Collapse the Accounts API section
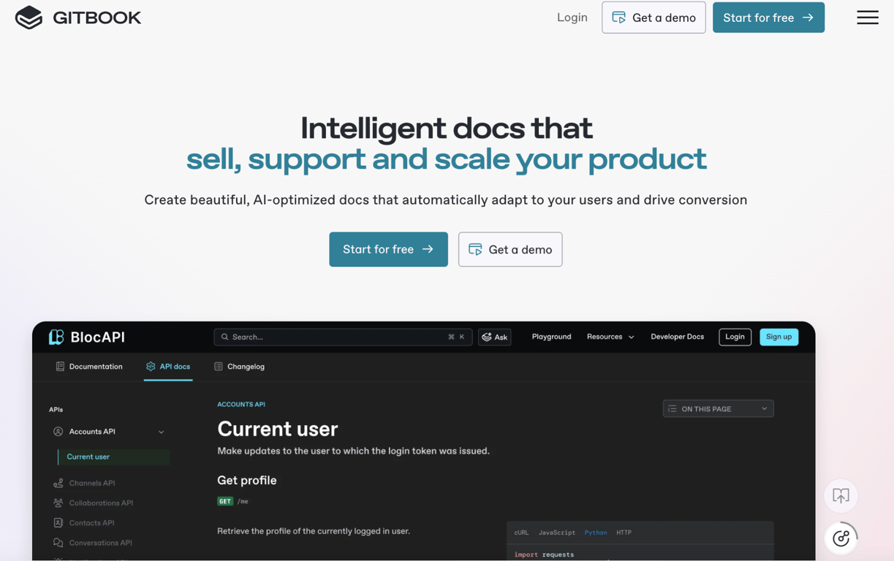This screenshot has width=894, height=561. click(161, 432)
